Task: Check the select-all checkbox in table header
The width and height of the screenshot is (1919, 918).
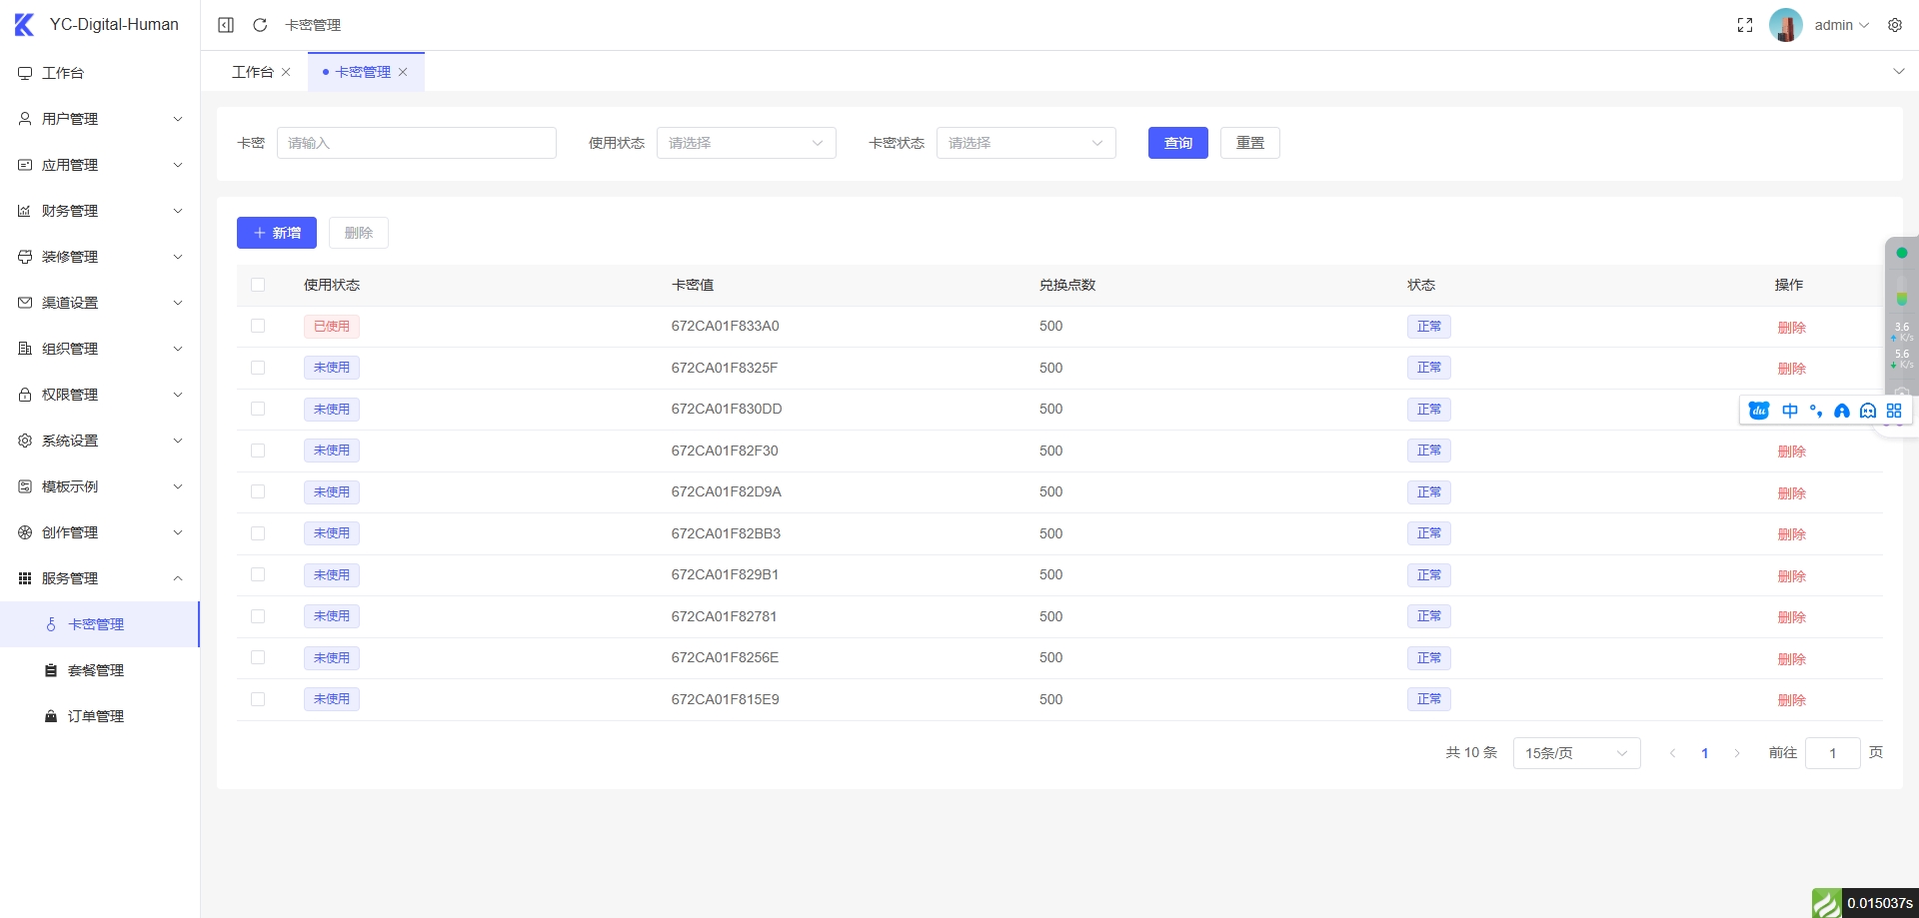Action: (x=259, y=284)
